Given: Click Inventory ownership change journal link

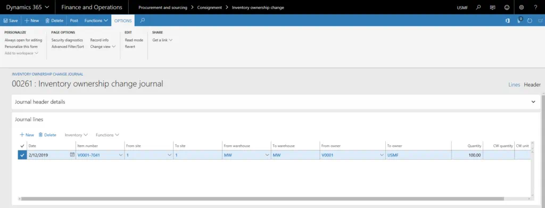Looking at the screenshot, I should 47,74.
